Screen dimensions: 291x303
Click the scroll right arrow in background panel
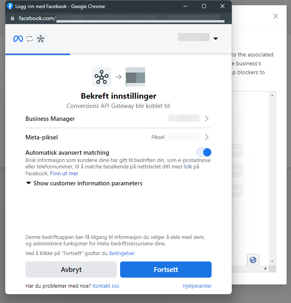click(266, 268)
